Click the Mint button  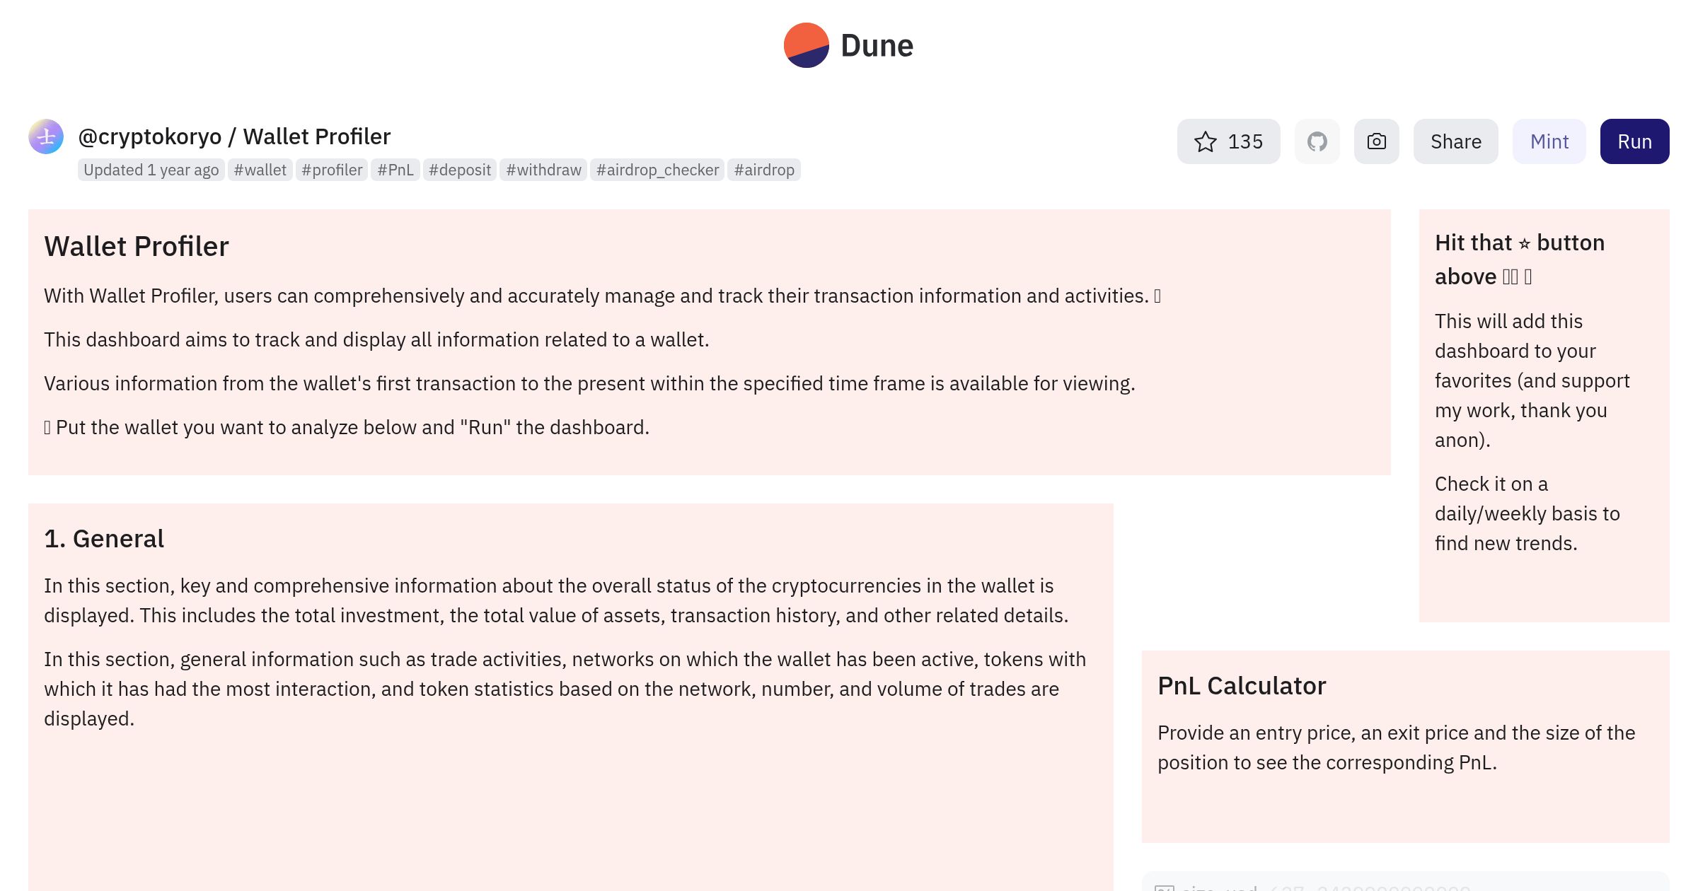pyautogui.click(x=1549, y=141)
